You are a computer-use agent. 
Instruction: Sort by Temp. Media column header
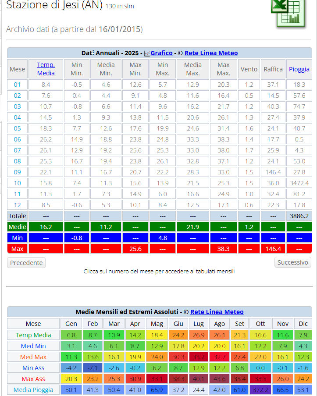(x=46, y=69)
